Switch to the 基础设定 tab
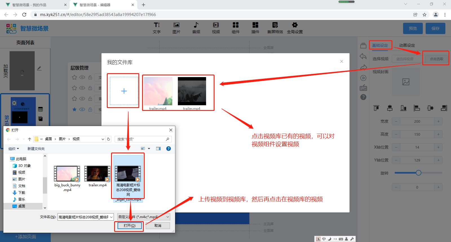451x242 pixels. [x=380, y=45]
